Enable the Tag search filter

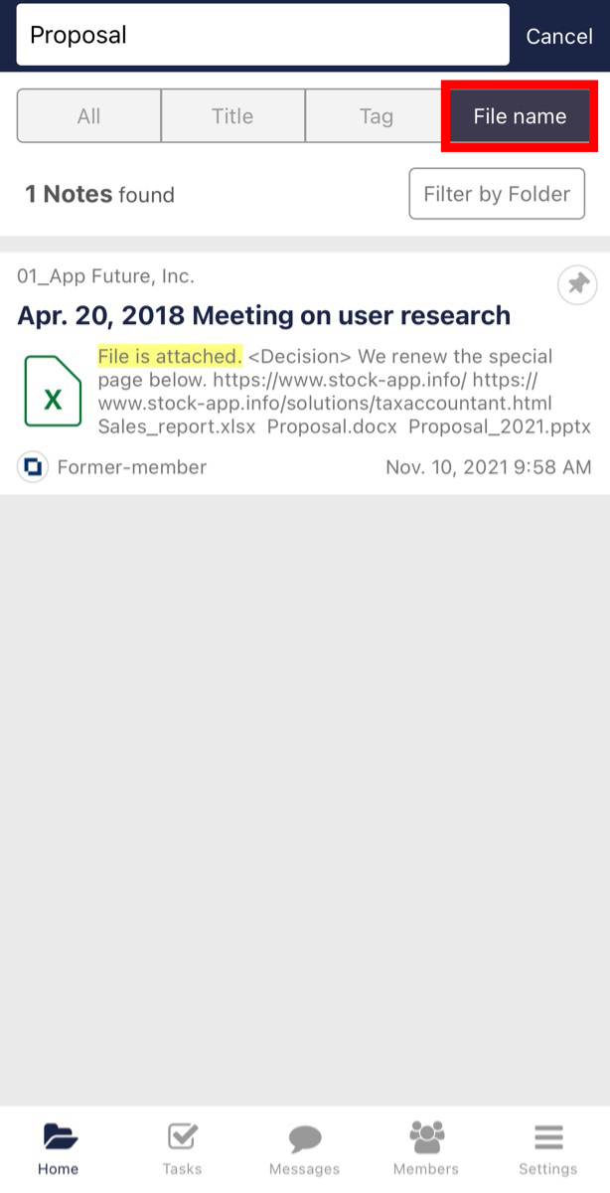376,115
